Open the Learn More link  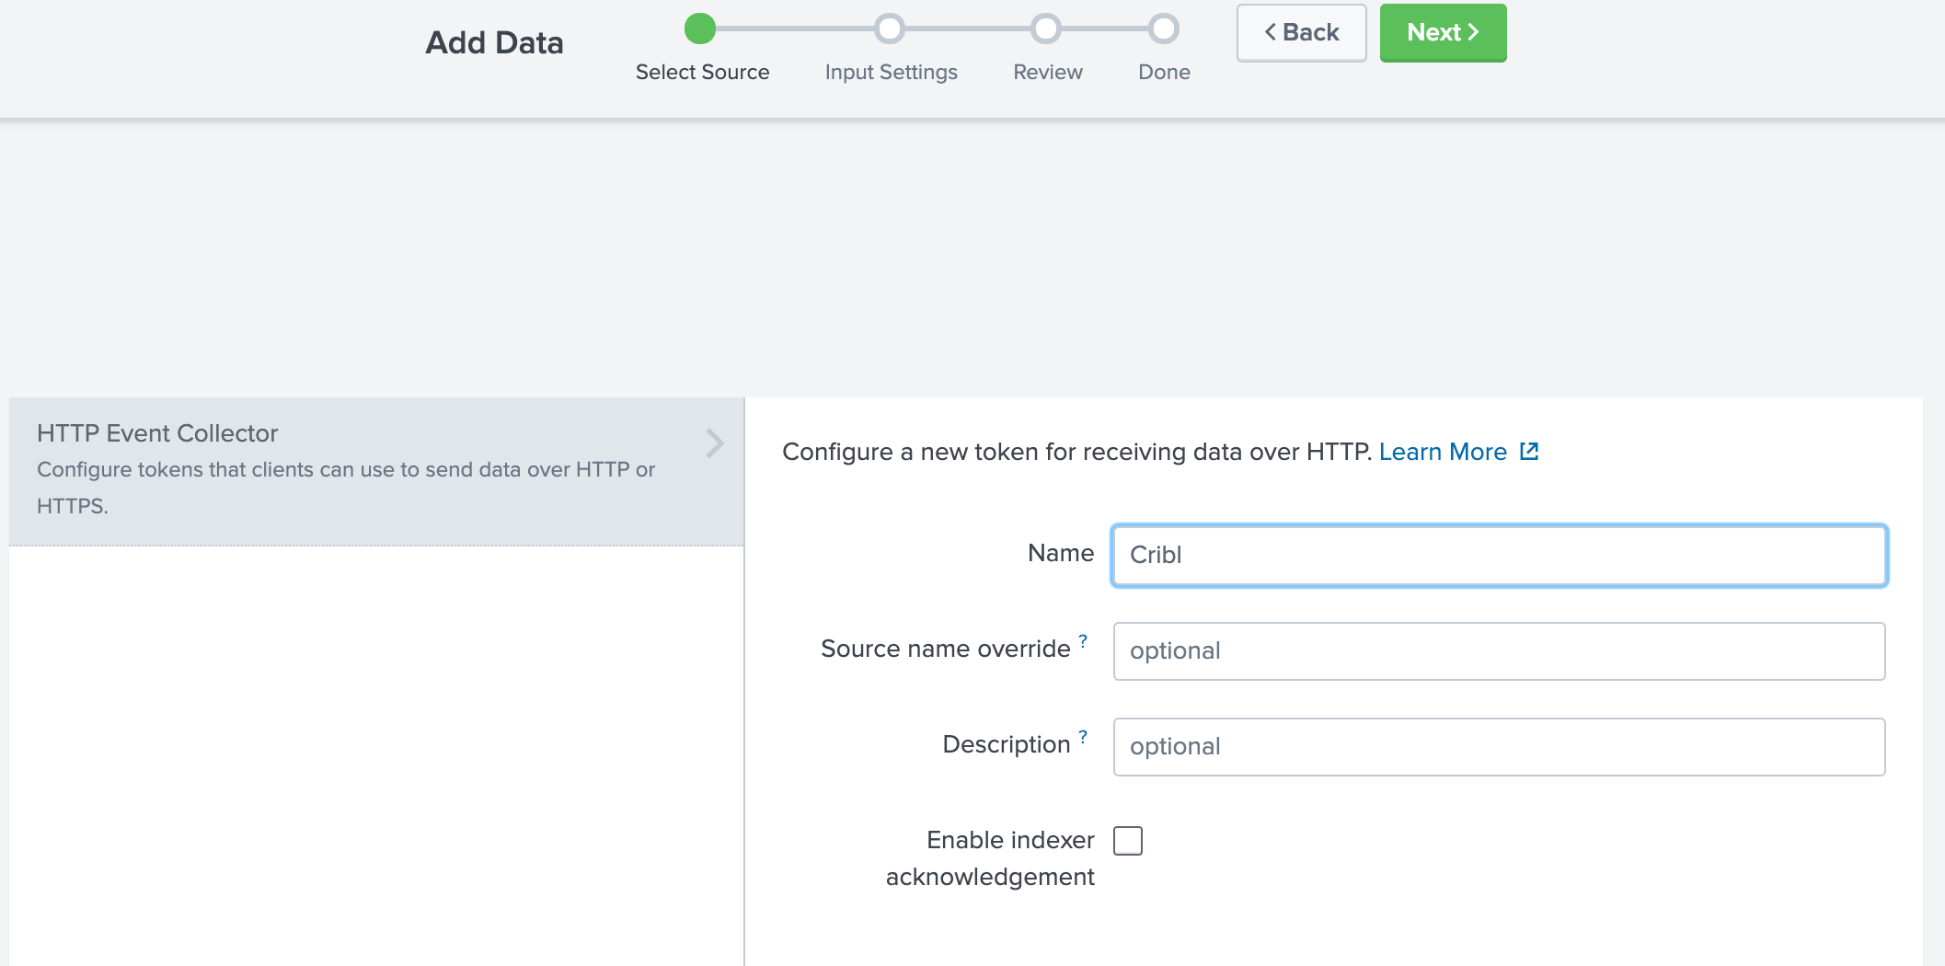1442,452
